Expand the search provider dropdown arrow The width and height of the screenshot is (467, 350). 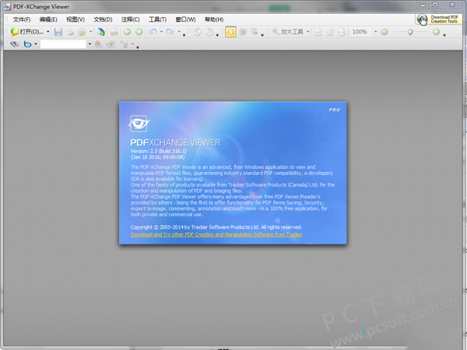pyautogui.click(x=36, y=44)
